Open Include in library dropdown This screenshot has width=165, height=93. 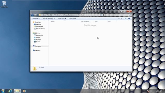(49, 18)
